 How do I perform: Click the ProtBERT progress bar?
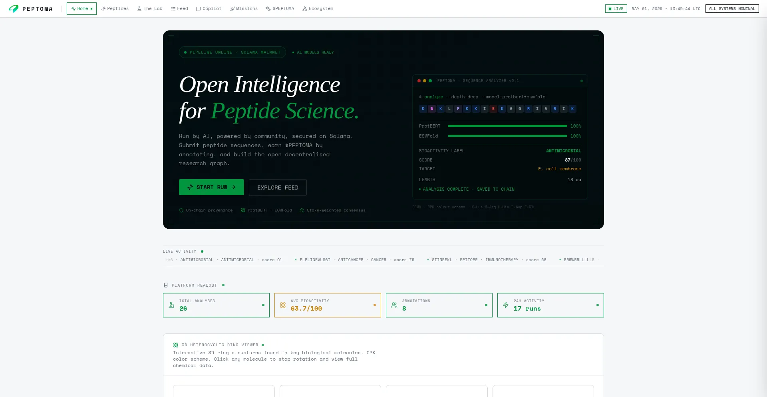pos(507,126)
